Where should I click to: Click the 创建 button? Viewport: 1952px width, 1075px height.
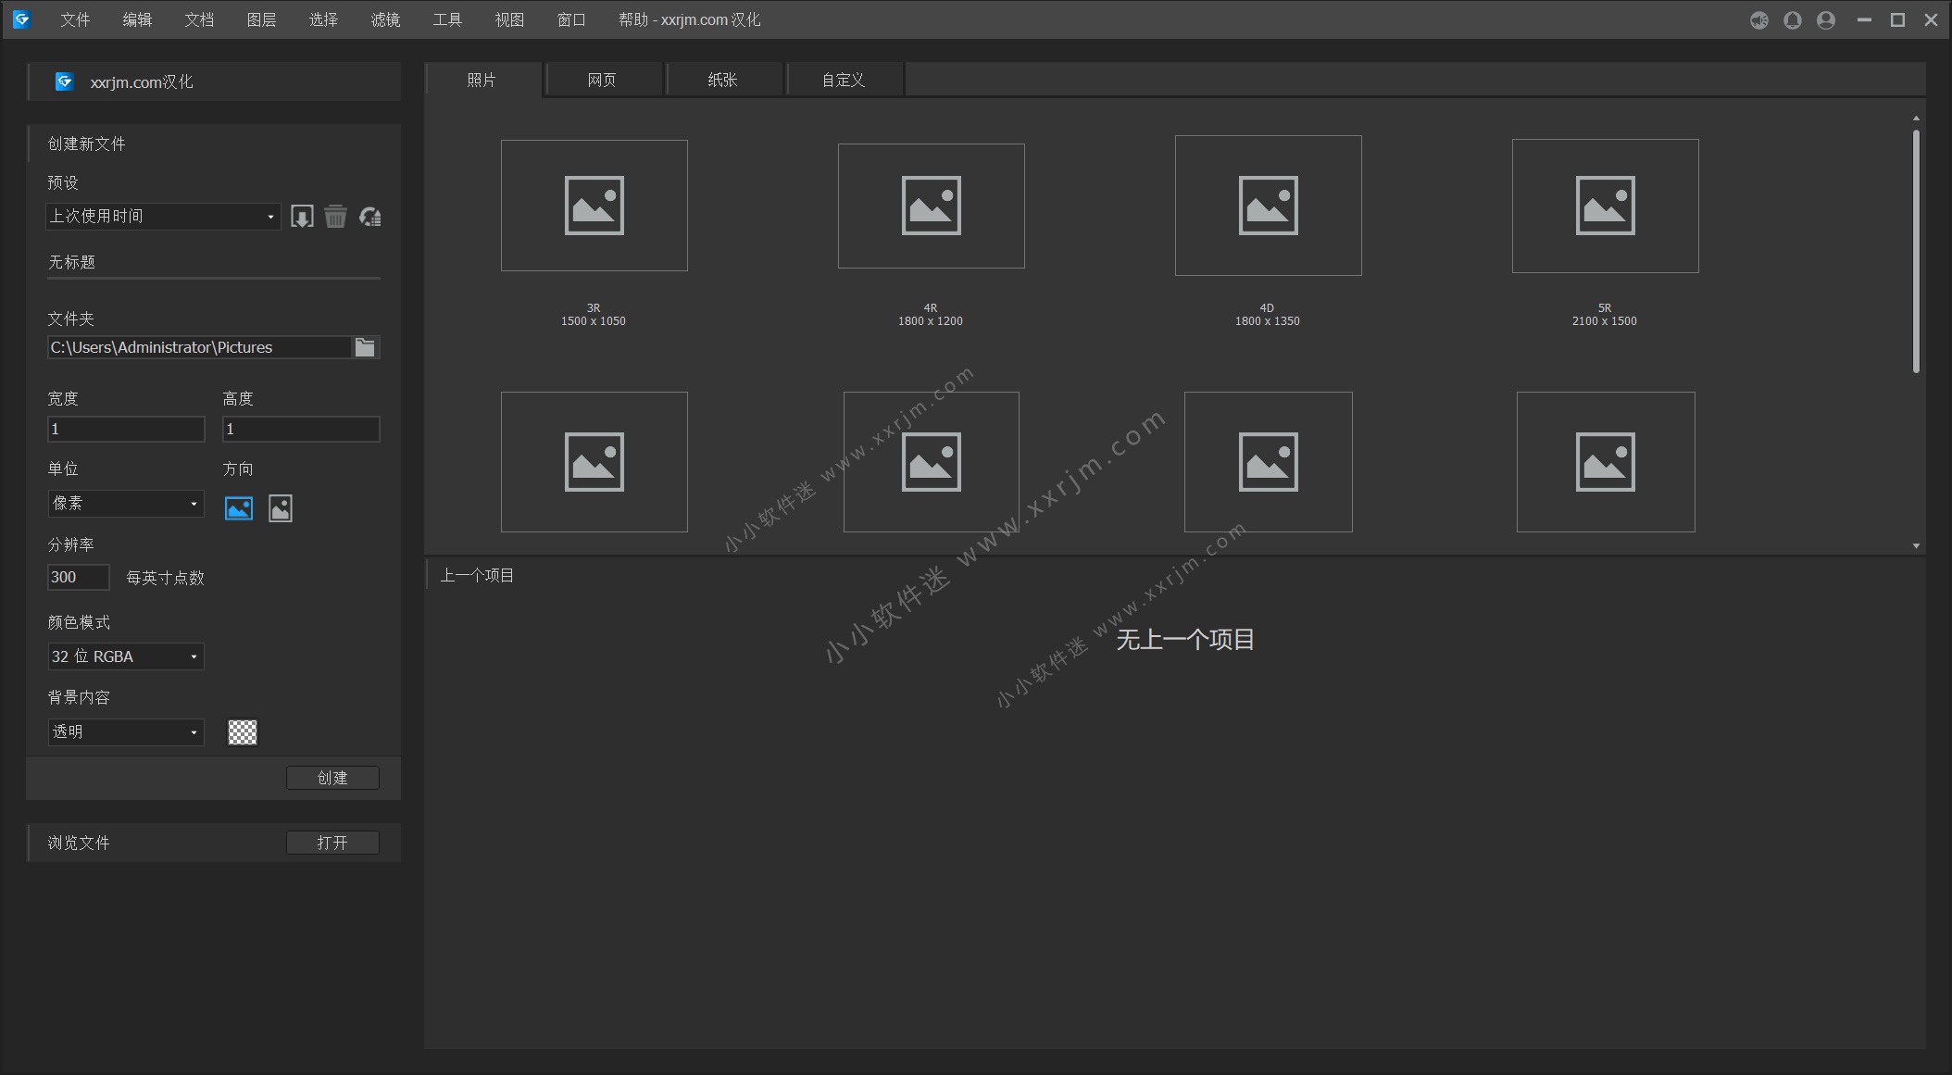coord(332,778)
